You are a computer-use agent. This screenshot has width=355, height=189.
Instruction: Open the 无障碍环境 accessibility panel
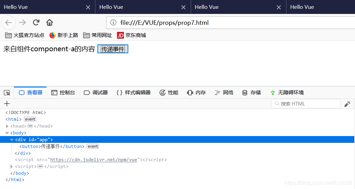pyautogui.click(x=287, y=92)
